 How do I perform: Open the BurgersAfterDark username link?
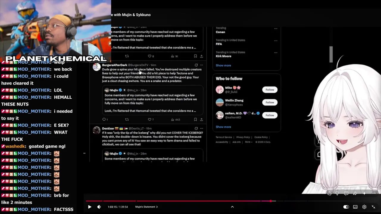(115, 65)
